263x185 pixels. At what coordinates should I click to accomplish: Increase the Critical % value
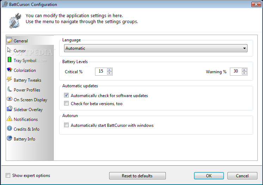coord(109,70)
